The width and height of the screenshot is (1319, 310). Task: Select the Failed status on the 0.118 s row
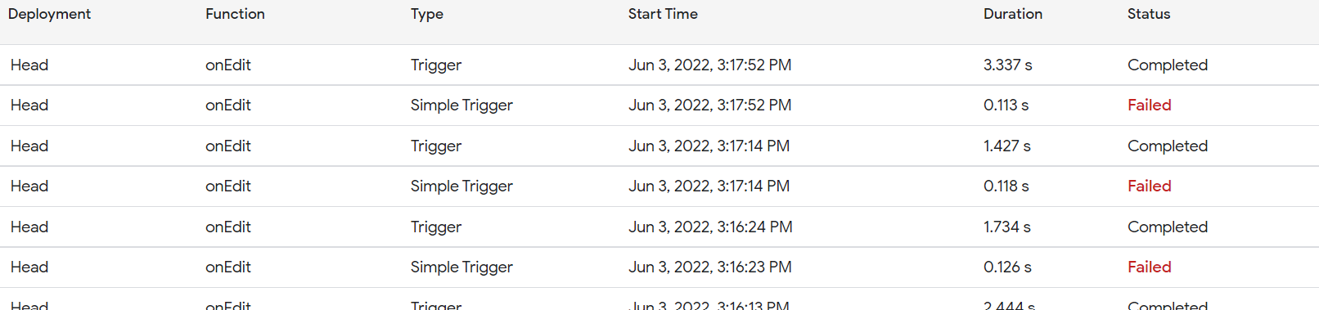[1149, 186]
